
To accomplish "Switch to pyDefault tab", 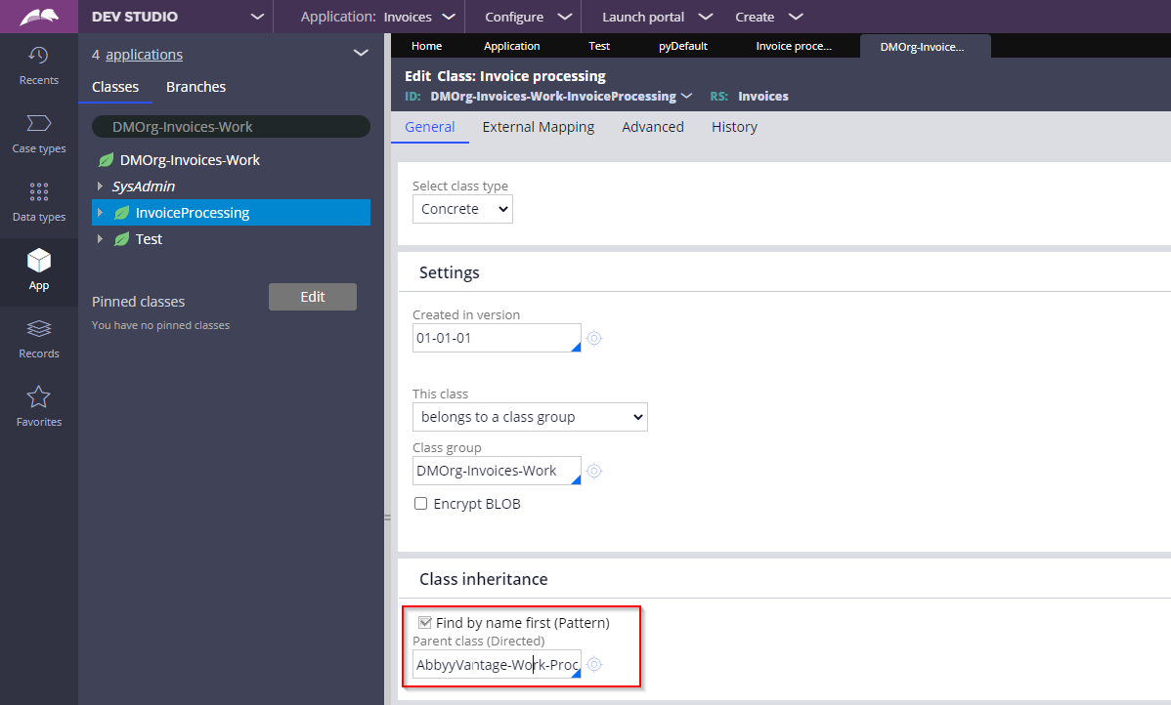I will [x=682, y=46].
